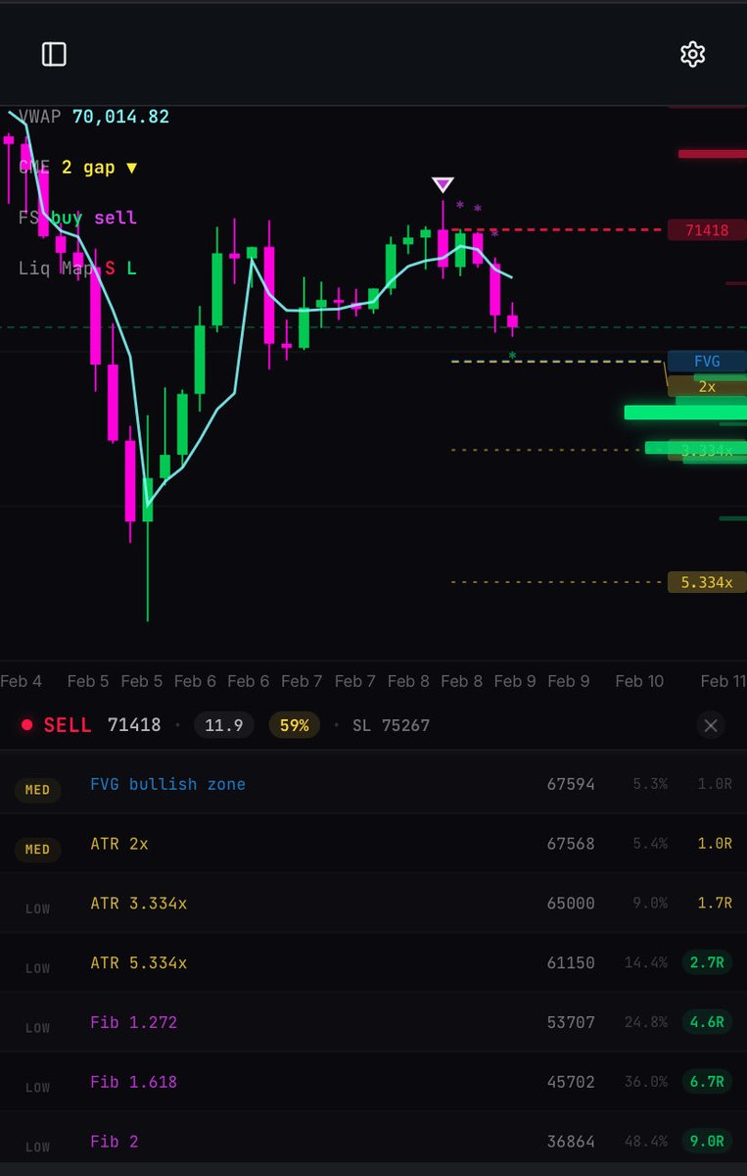Click the 9.0R reward badge
The width and height of the screenshot is (747, 1176).
[x=707, y=1142]
